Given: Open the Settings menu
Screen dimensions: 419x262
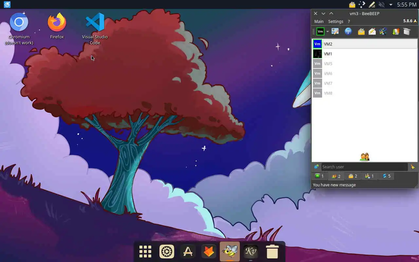Looking at the screenshot, I should [x=336, y=21].
